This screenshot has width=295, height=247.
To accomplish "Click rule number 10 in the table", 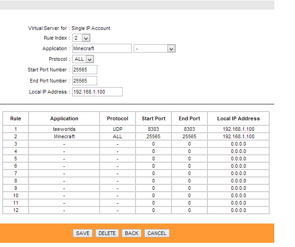I will (x=16, y=195).
